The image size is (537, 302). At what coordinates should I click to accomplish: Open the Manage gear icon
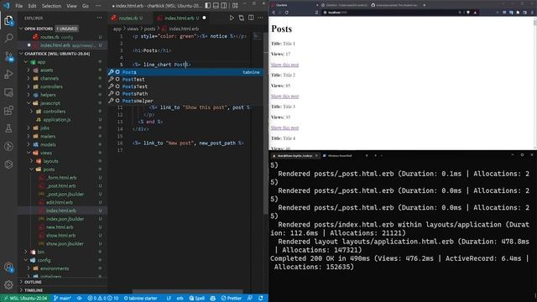pos(8,284)
